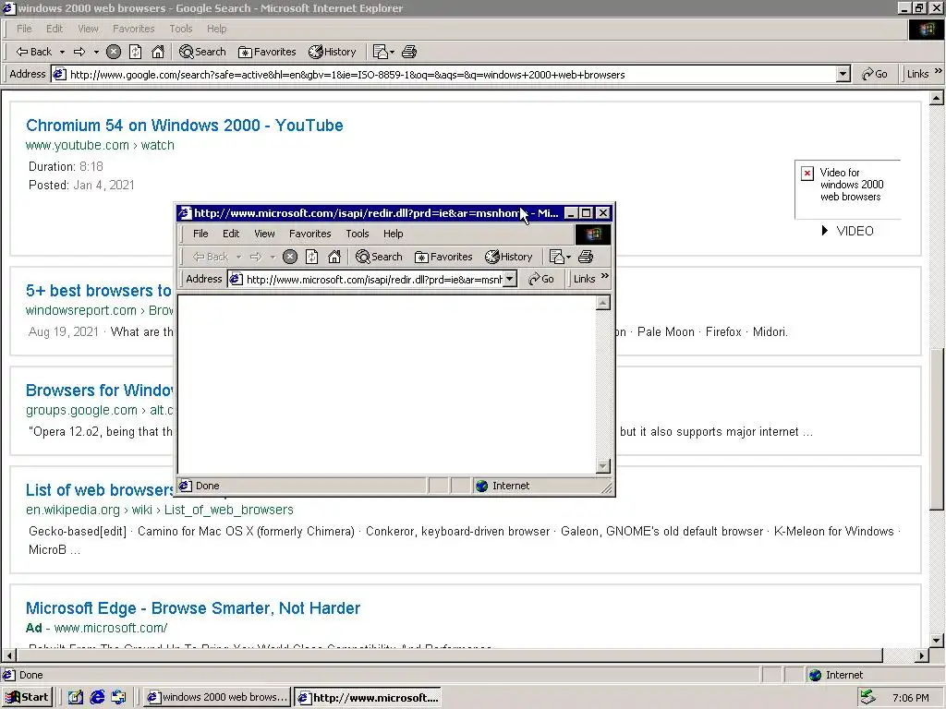Open the '5+ best browsers' windowsreport result
Image resolution: width=946 pixels, height=709 pixels.
99,291
